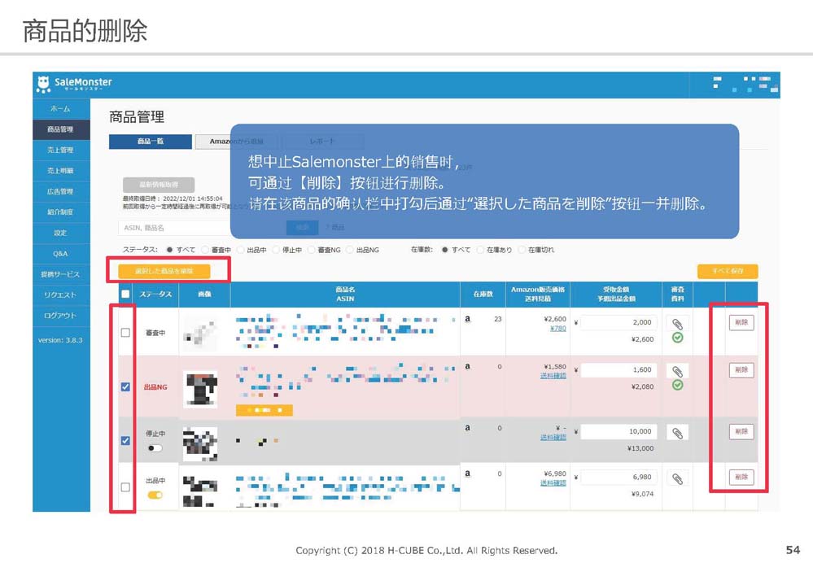Focus the 1,600 受取金額 input
Image resolution: width=813 pixels, height=563 pixels.
point(618,370)
